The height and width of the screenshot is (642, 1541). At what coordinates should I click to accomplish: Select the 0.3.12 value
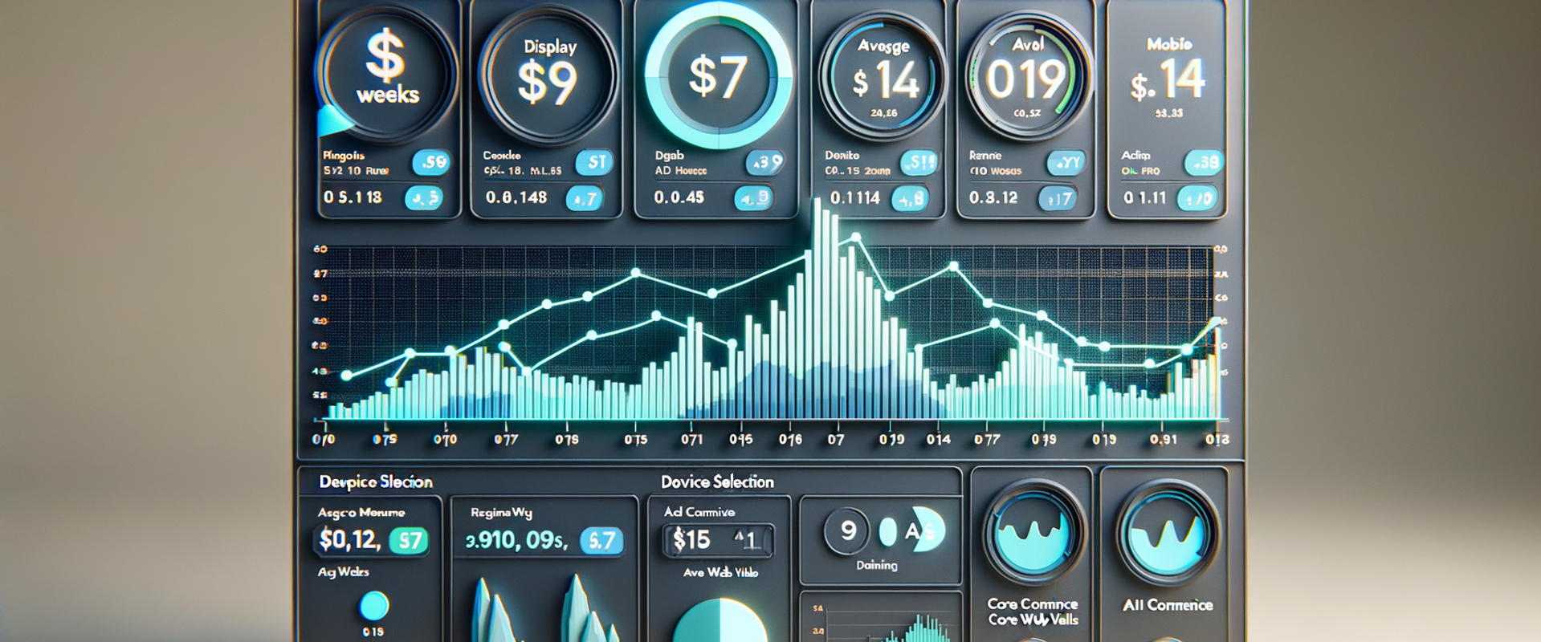tap(993, 197)
